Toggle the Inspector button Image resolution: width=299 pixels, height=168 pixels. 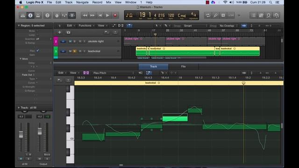tap(30, 15)
